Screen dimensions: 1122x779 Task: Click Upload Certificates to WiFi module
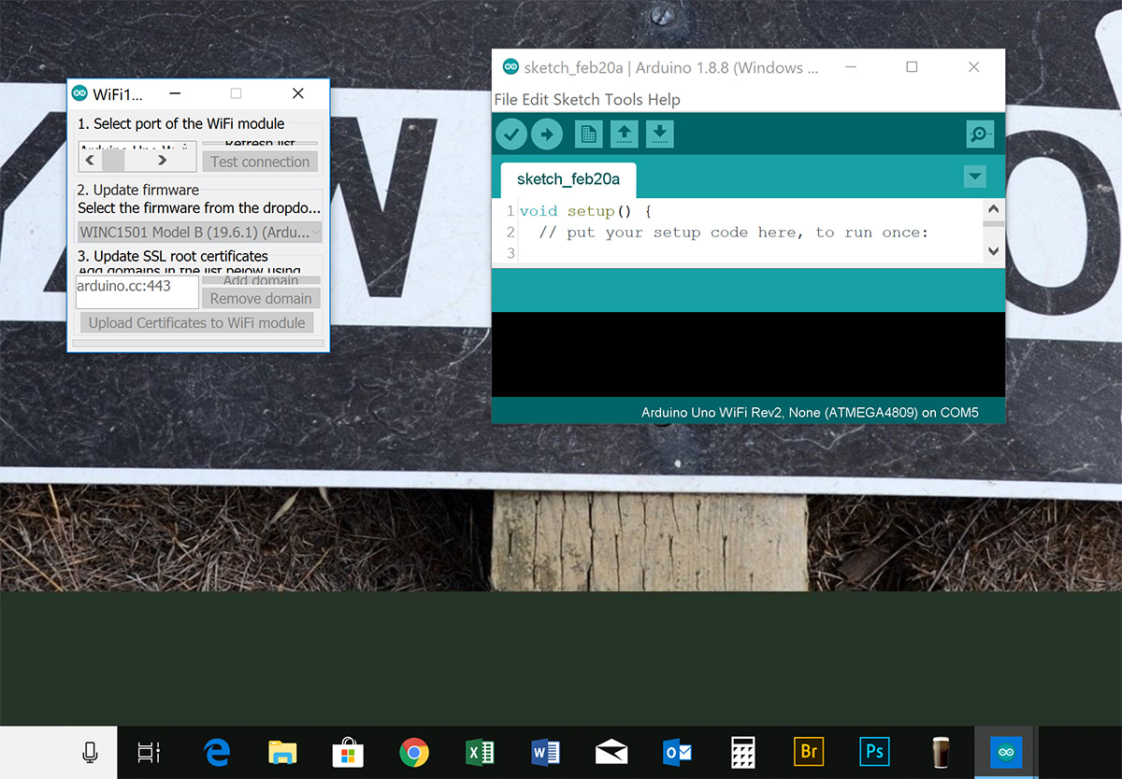pos(196,323)
